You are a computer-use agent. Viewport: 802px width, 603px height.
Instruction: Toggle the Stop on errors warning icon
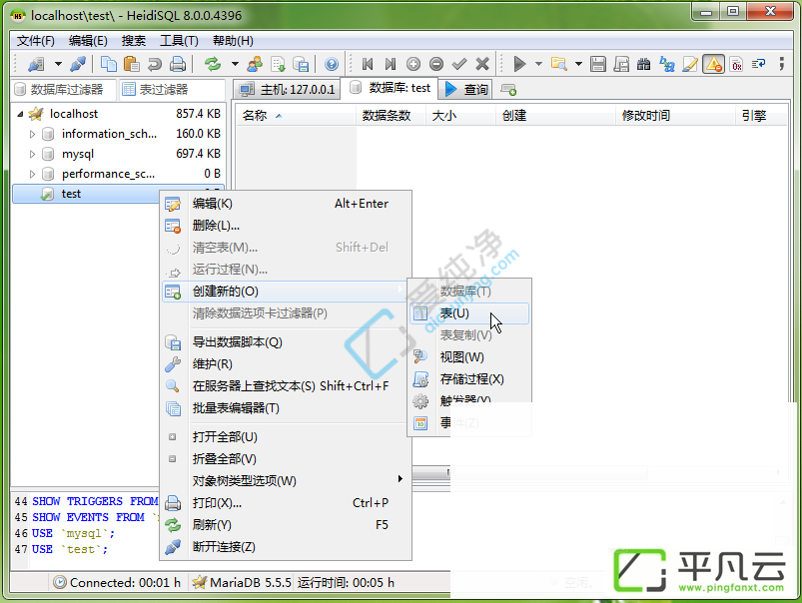tap(713, 64)
